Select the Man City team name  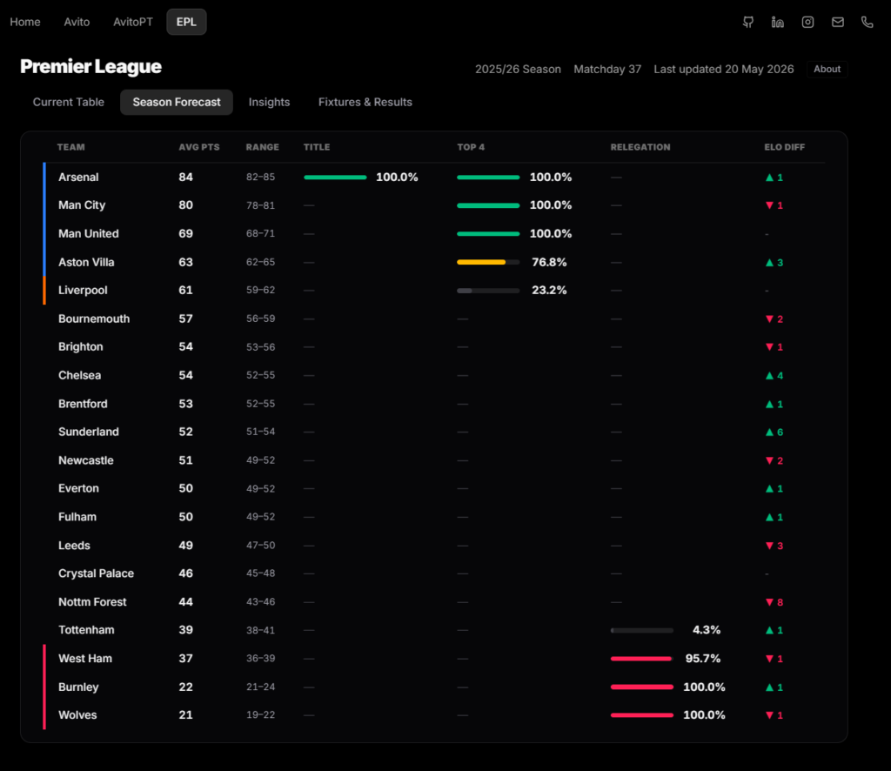[82, 205]
